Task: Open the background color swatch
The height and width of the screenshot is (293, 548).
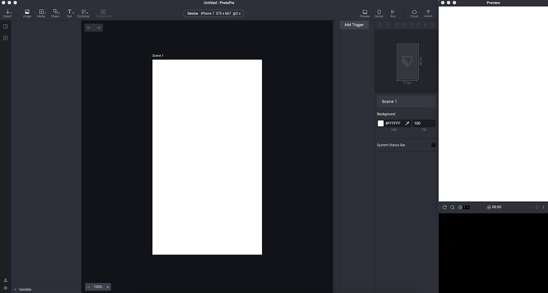Action: (x=381, y=123)
